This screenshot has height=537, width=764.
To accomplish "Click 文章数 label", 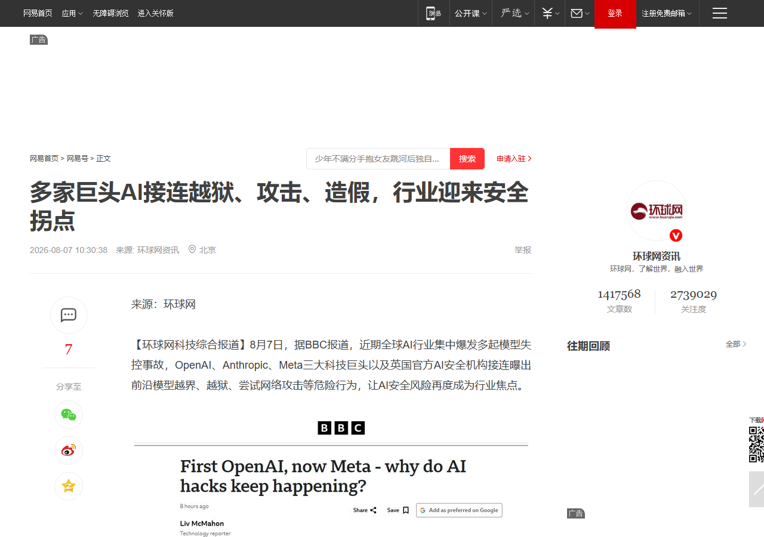I will coord(620,309).
